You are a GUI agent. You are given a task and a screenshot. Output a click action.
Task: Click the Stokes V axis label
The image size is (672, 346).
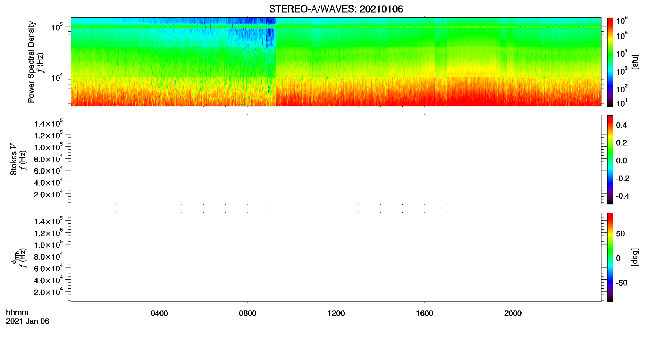pos(13,159)
